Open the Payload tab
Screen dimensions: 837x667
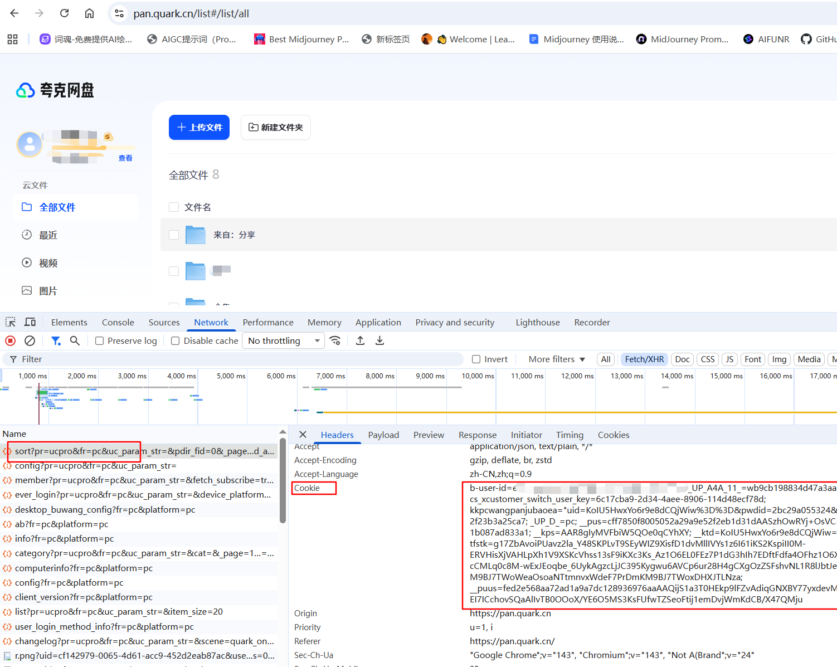(x=383, y=435)
